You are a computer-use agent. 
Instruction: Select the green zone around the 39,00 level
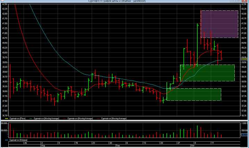[207, 73]
